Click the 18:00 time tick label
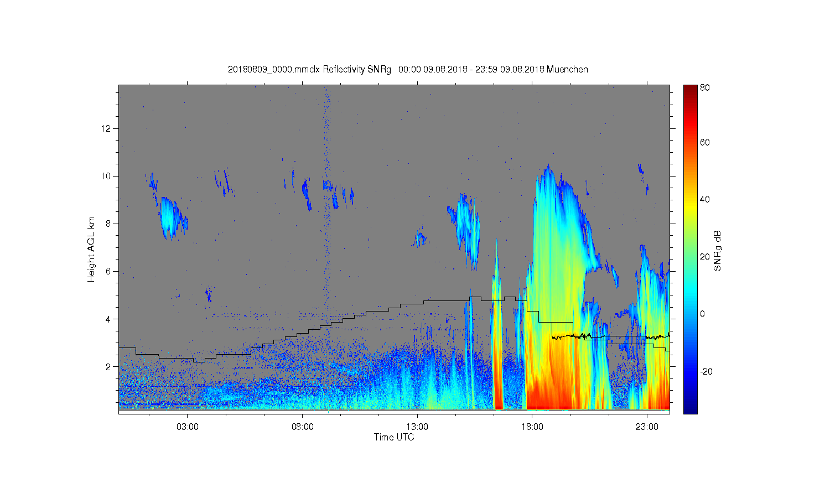The image size is (830, 498). 532,427
